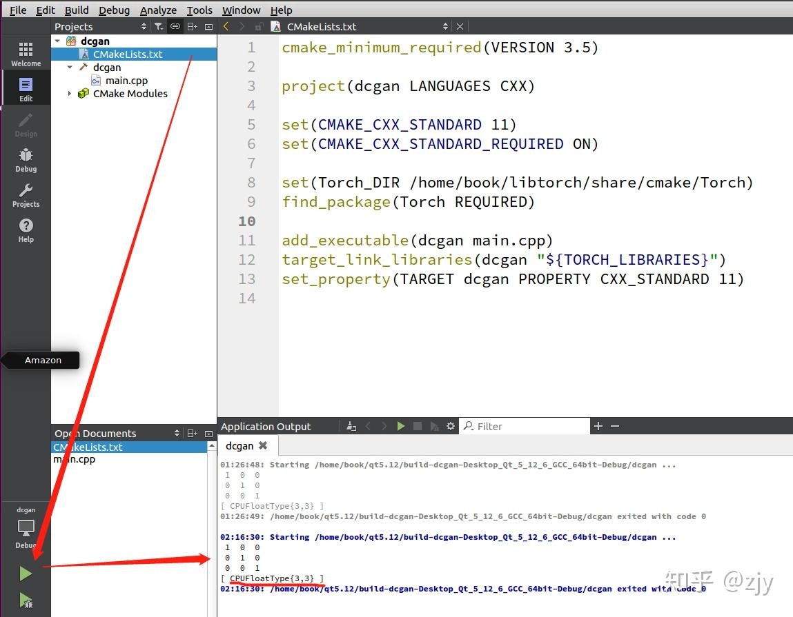793x617 pixels.
Task: Open the File menu
Action: pos(18,10)
